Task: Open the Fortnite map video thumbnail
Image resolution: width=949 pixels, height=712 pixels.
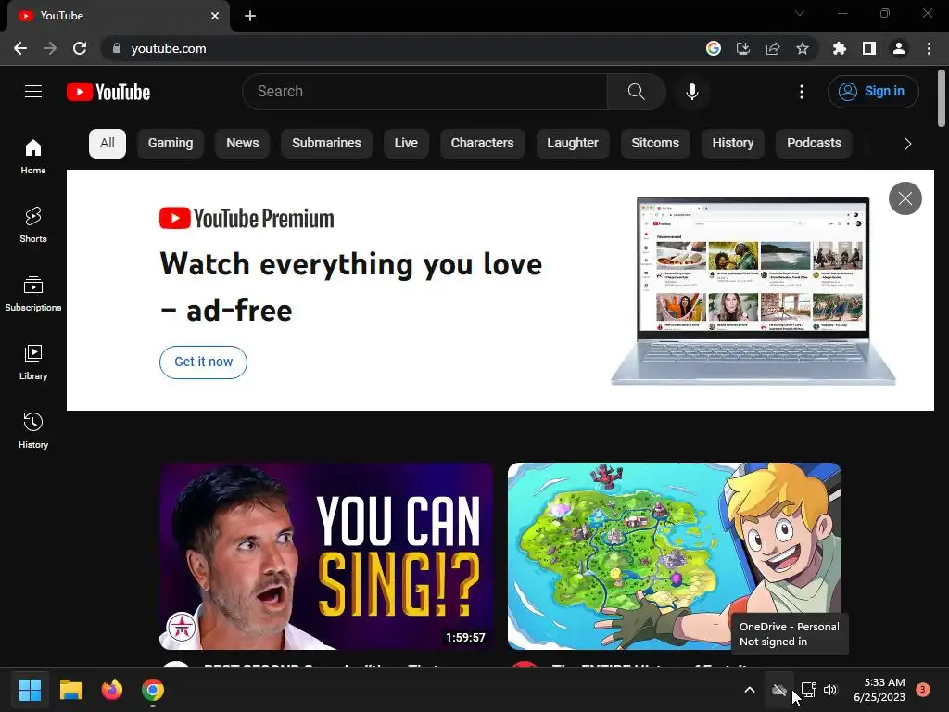Action: 675,556
